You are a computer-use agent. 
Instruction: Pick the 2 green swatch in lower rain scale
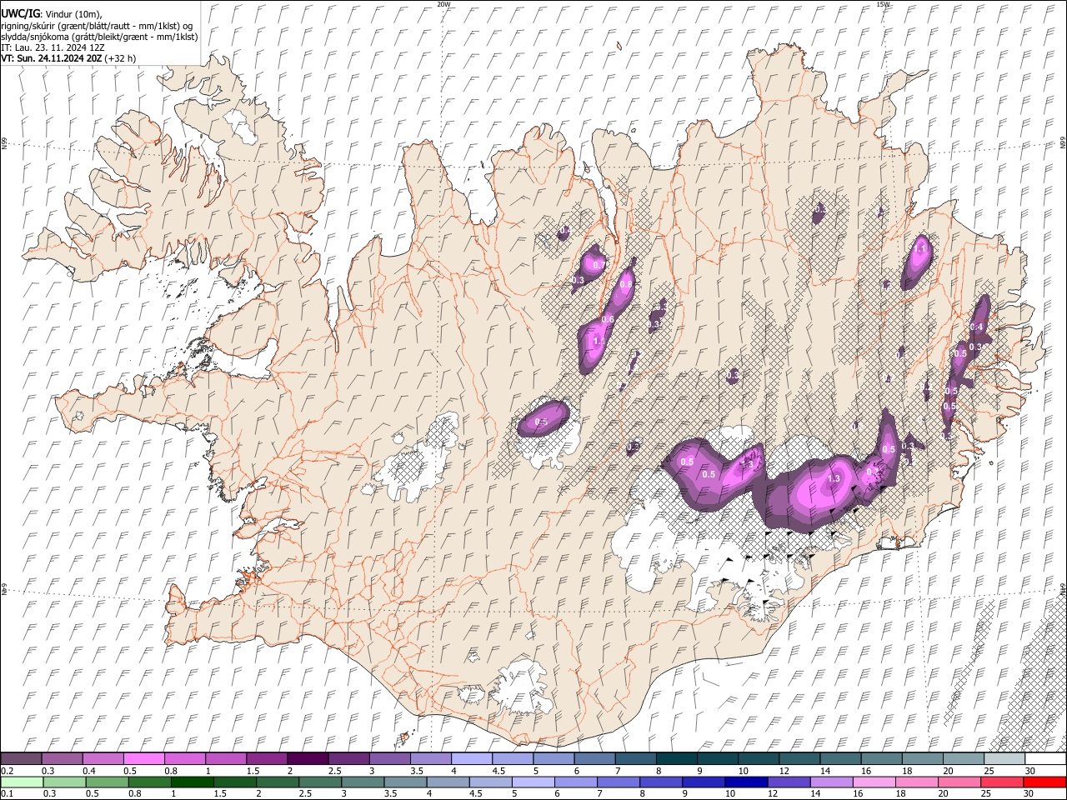277,782
